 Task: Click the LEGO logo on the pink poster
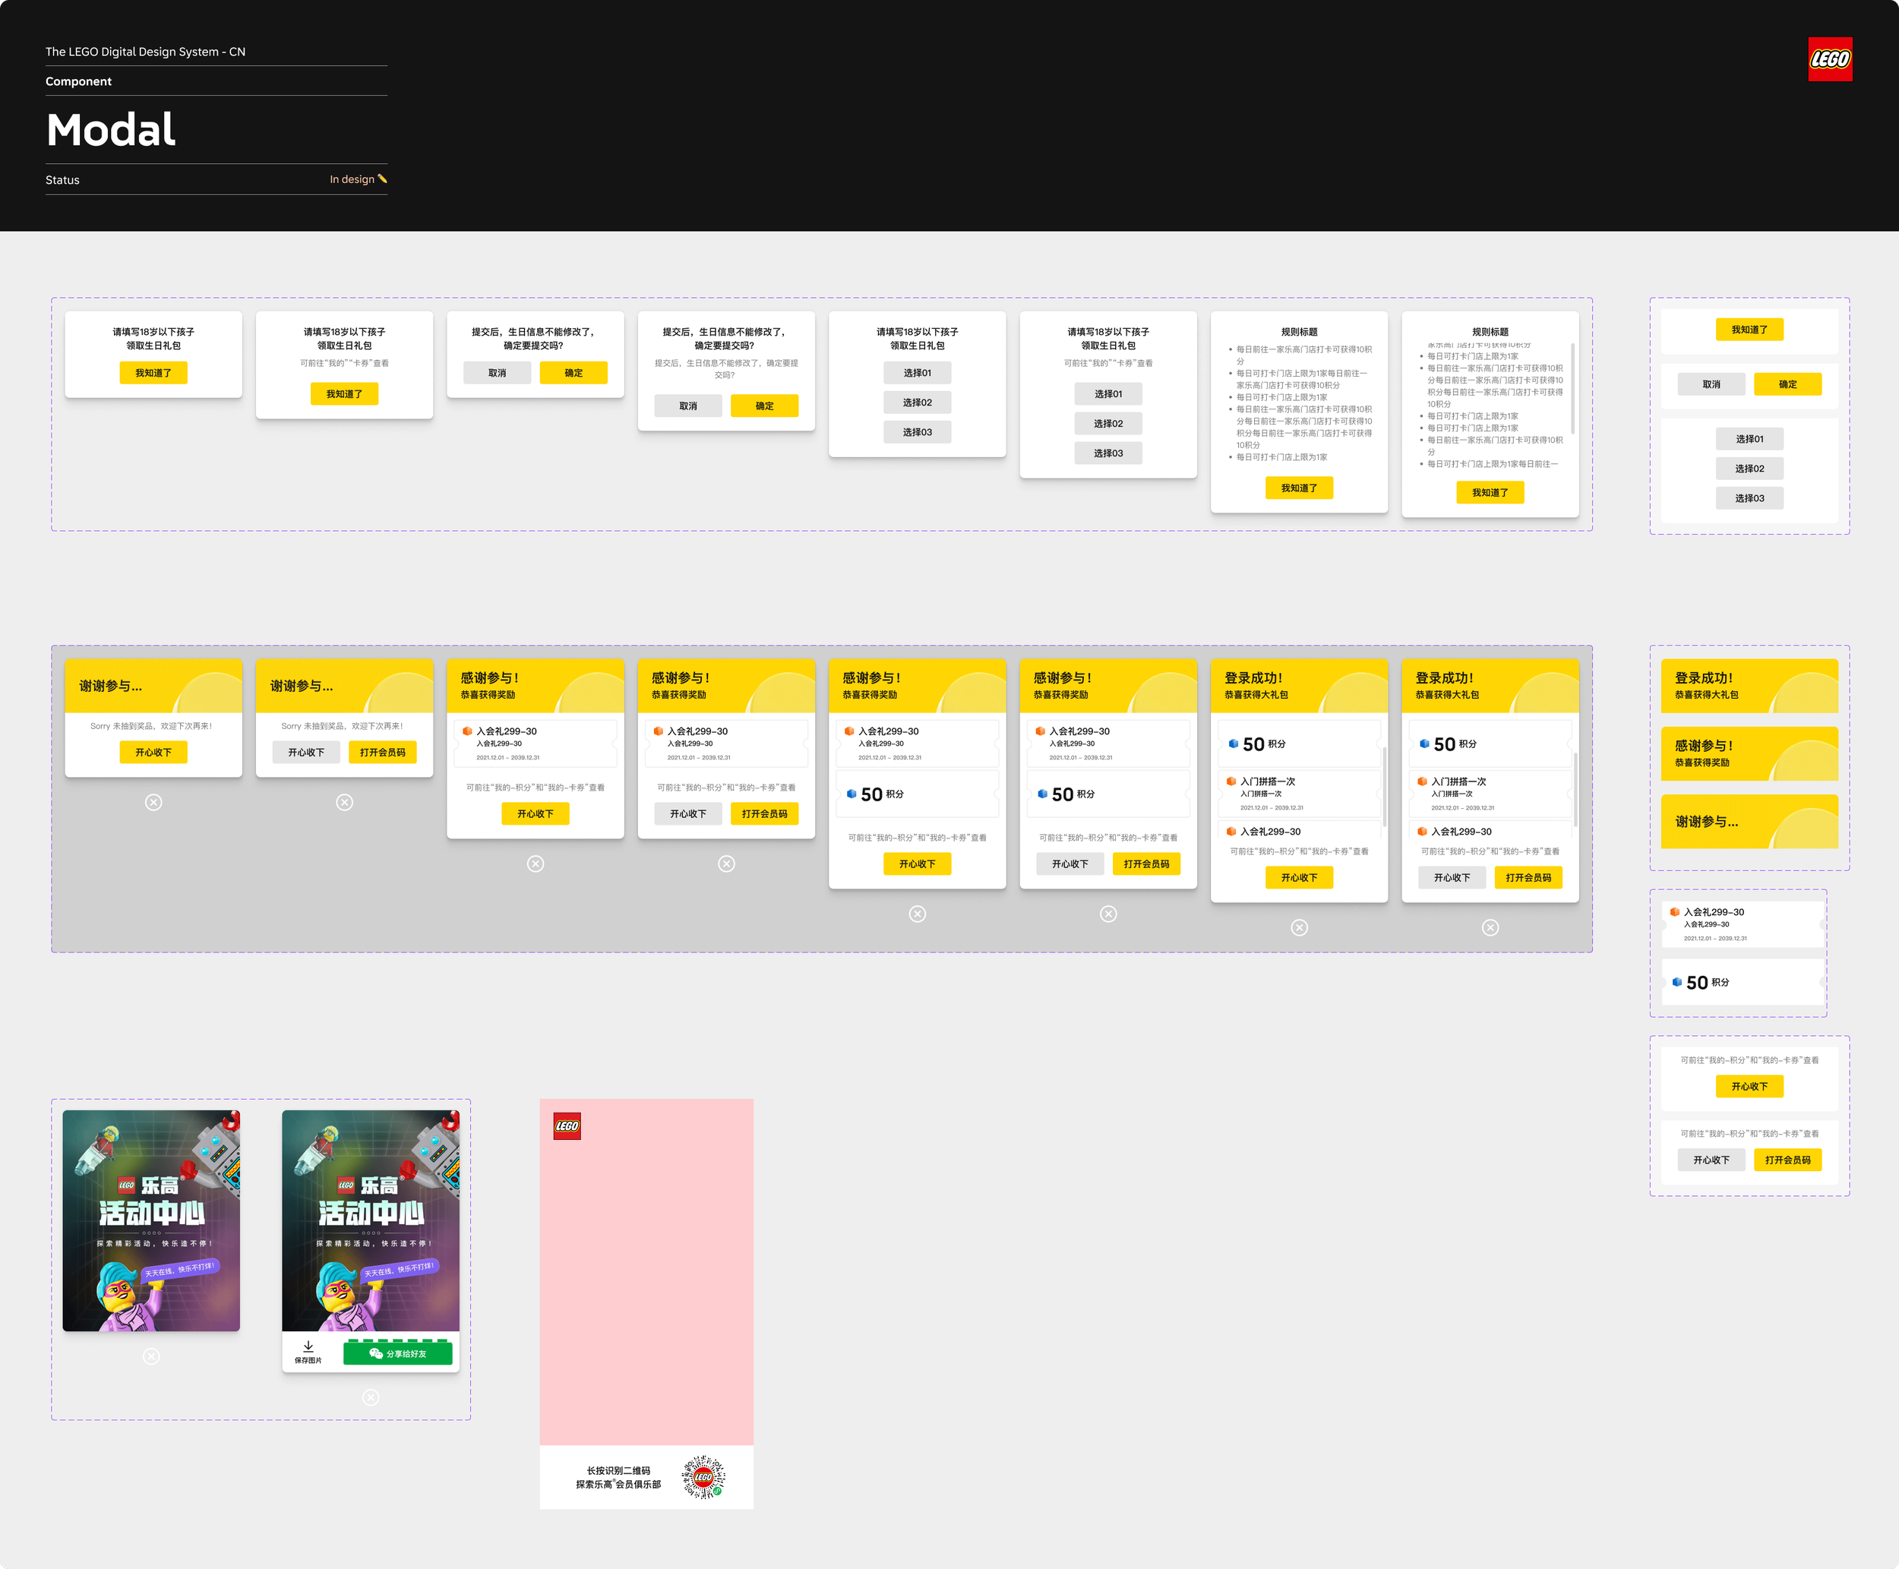(x=567, y=1126)
